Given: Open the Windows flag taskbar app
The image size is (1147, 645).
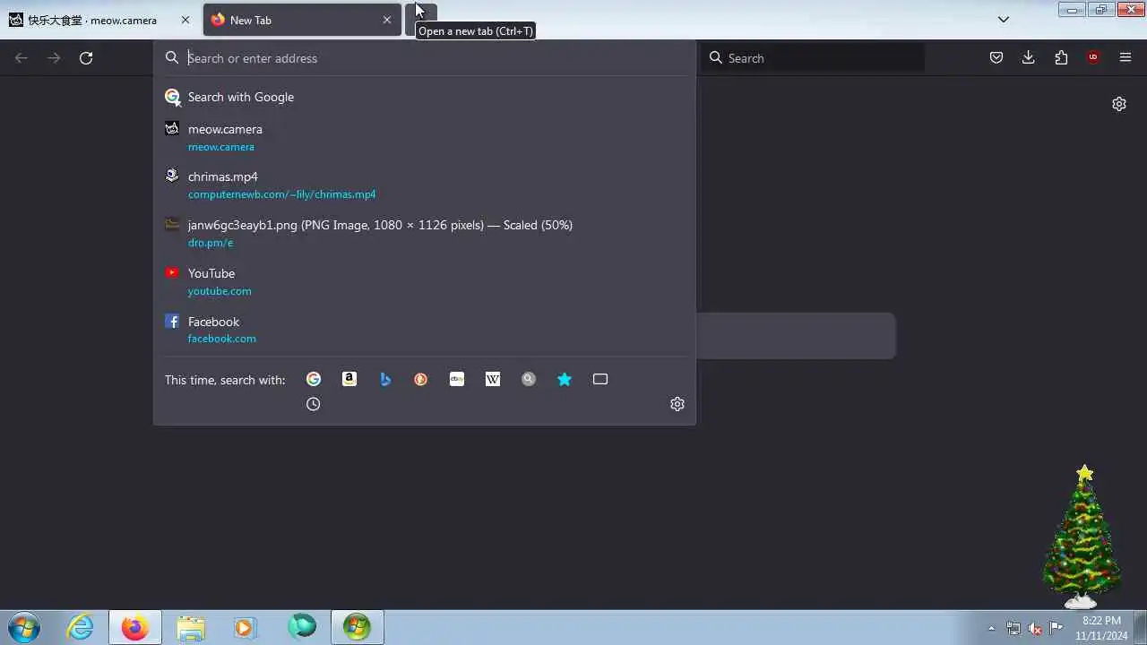Looking at the screenshot, I should (x=358, y=627).
